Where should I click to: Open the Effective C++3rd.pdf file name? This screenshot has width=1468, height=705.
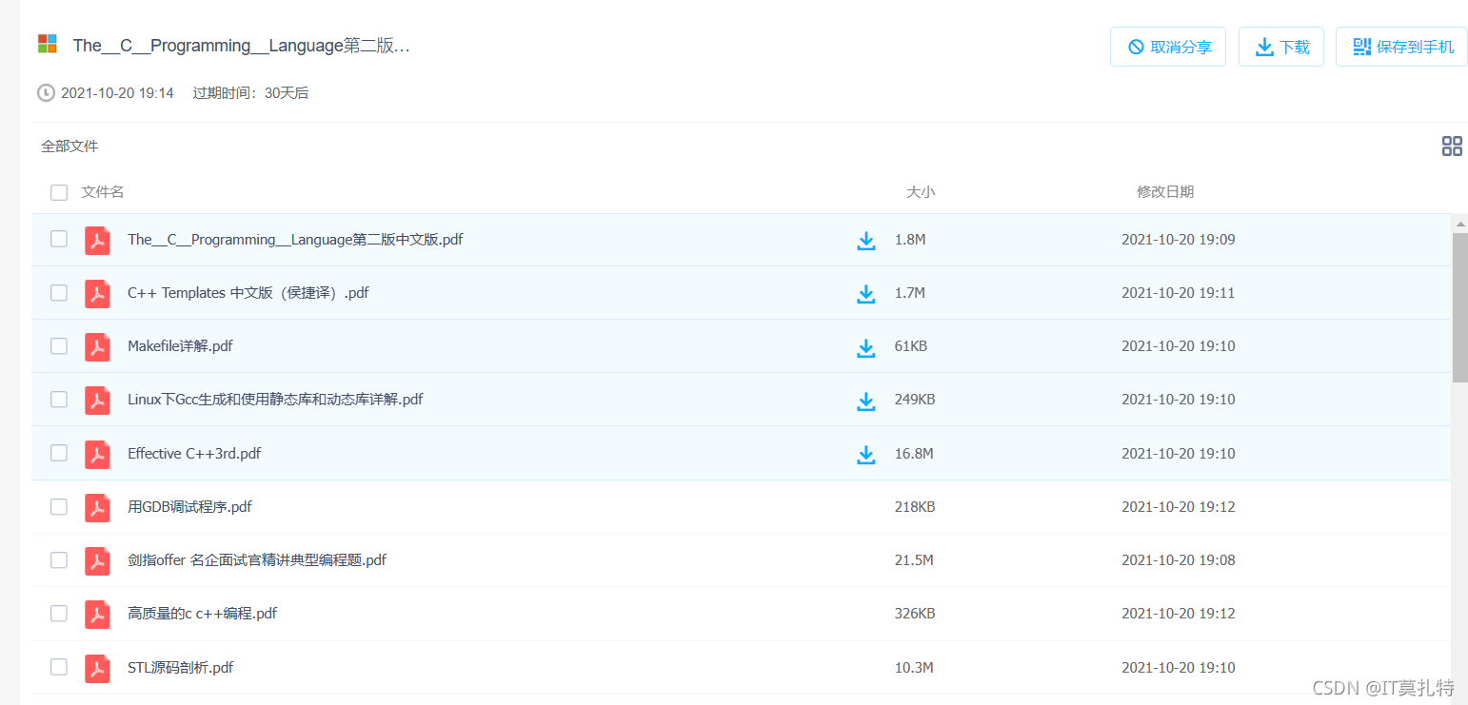pyautogui.click(x=194, y=454)
